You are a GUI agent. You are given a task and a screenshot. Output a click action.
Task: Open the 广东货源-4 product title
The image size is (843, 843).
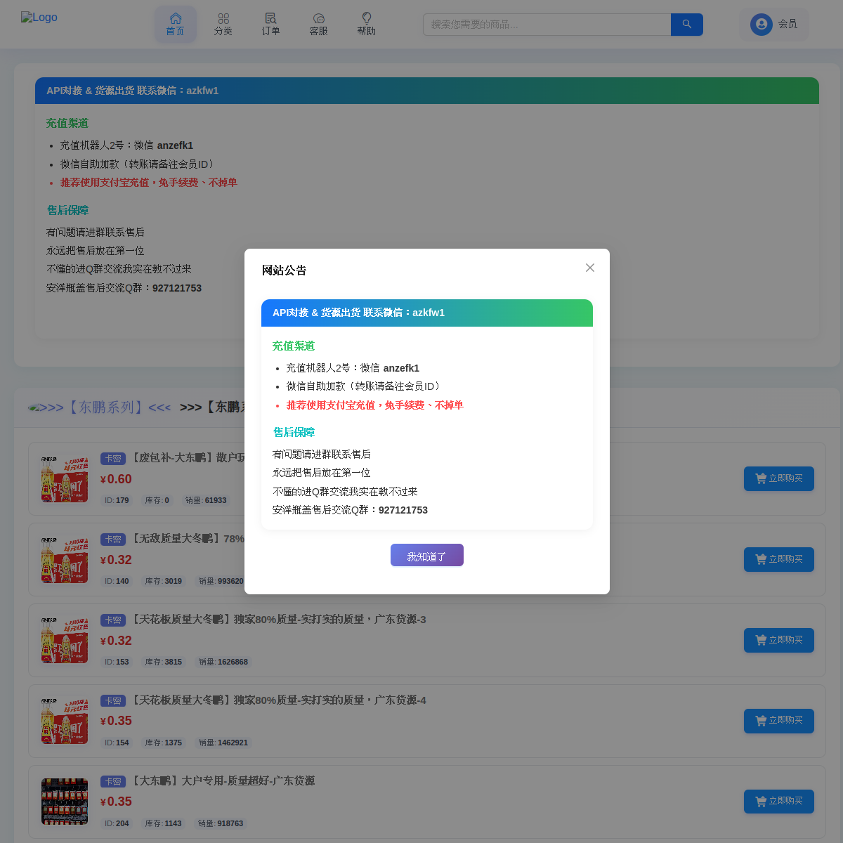tap(278, 700)
